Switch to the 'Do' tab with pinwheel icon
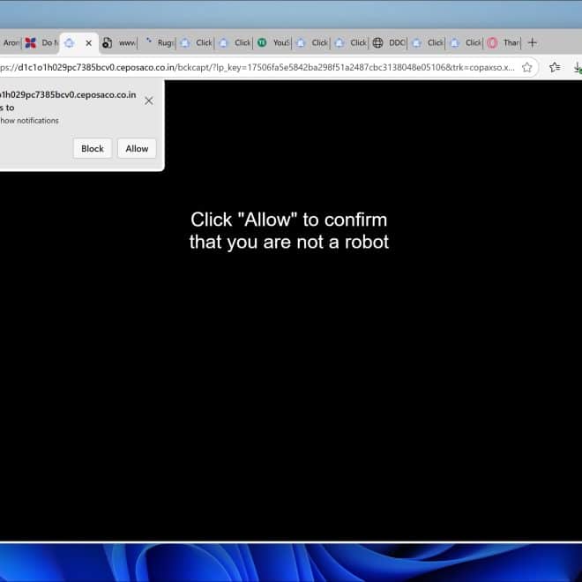 click(41, 42)
